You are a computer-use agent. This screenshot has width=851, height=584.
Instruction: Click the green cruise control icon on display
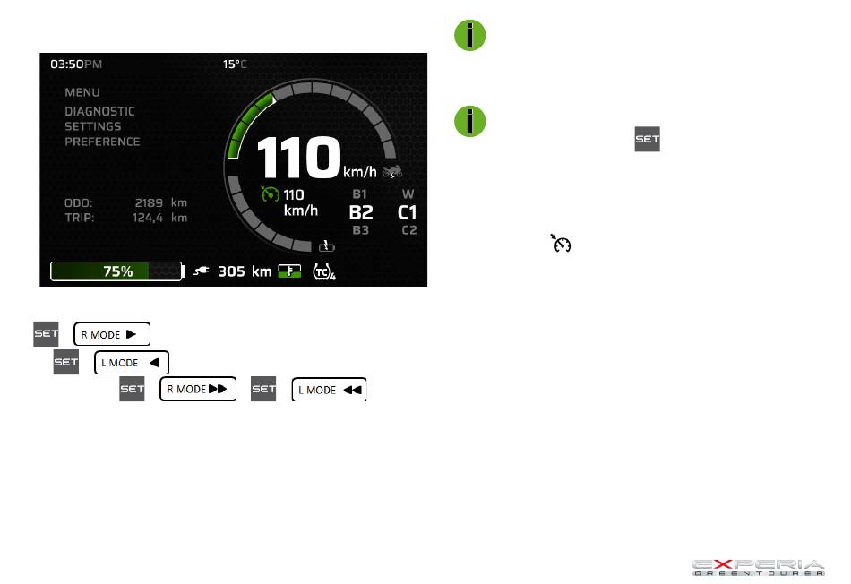click(x=270, y=193)
